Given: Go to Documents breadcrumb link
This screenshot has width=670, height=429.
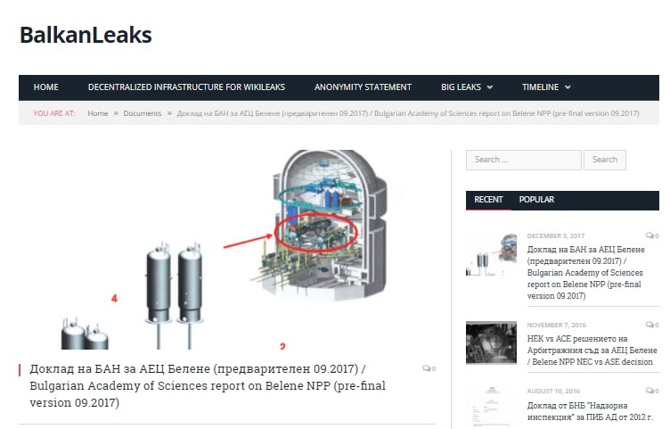Looking at the screenshot, I should pyautogui.click(x=143, y=113).
